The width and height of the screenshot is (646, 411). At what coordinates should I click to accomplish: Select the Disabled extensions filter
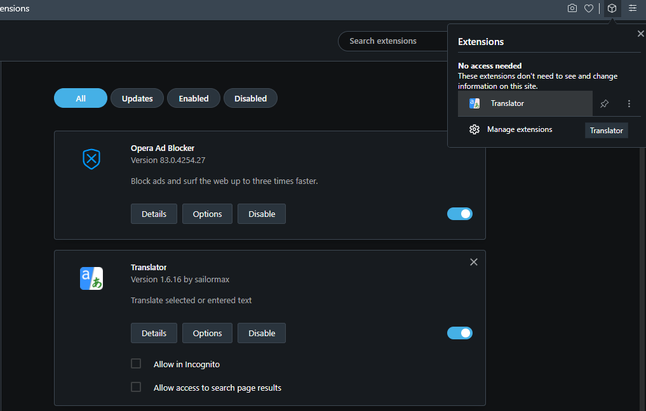pyautogui.click(x=250, y=98)
